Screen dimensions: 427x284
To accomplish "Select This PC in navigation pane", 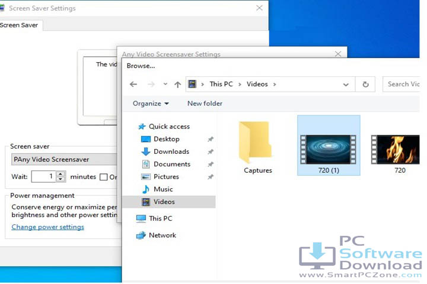I will pyautogui.click(x=160, y=218).
